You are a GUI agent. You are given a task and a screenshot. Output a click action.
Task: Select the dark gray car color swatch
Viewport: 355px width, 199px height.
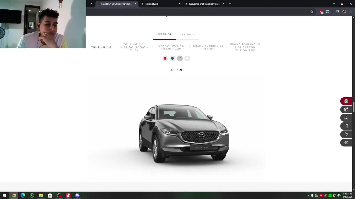click(173, 58)
